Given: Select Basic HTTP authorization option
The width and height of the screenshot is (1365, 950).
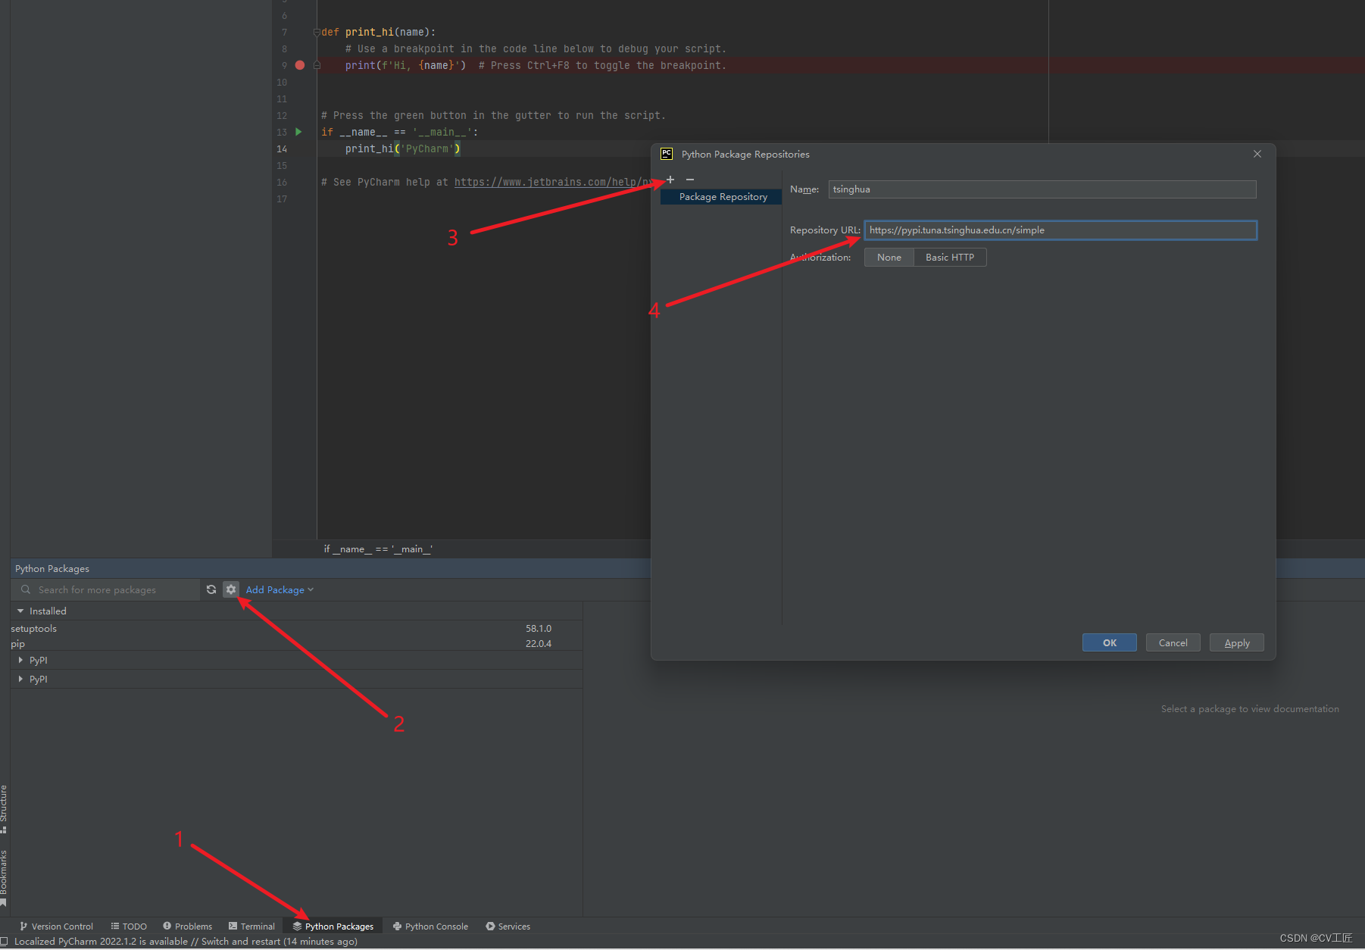Looking at the screenshot, I should 950,258.
